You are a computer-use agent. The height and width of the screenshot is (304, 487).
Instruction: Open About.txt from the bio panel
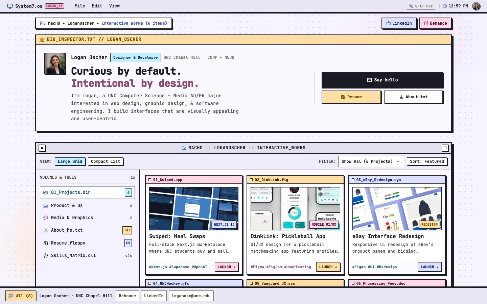pyautogui.click(x=413, y=97)
